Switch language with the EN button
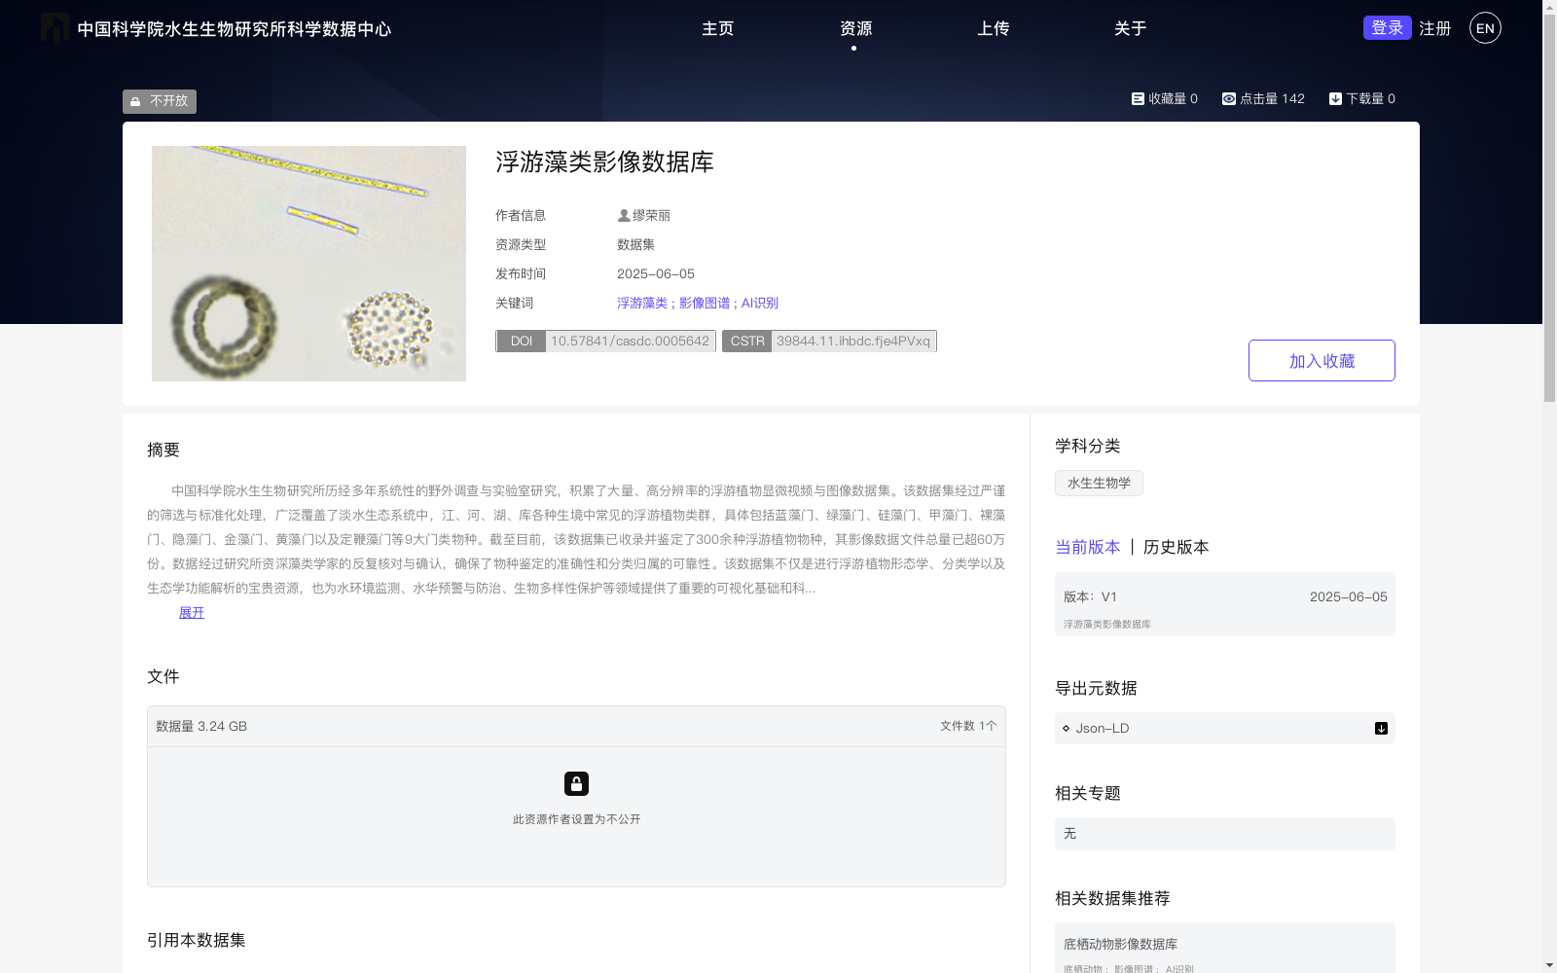 pyautogui.click(x=1485, y=28)
